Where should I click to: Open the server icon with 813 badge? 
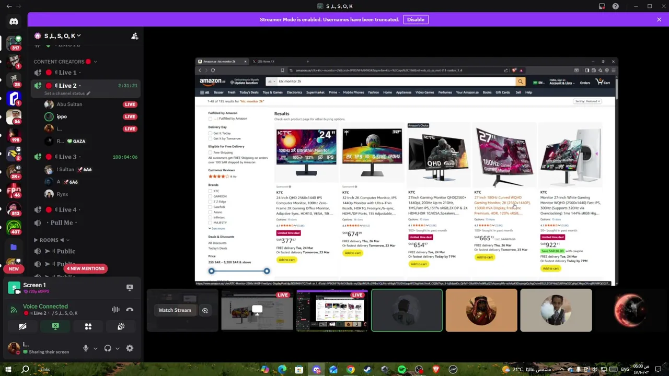pos(14,209)
